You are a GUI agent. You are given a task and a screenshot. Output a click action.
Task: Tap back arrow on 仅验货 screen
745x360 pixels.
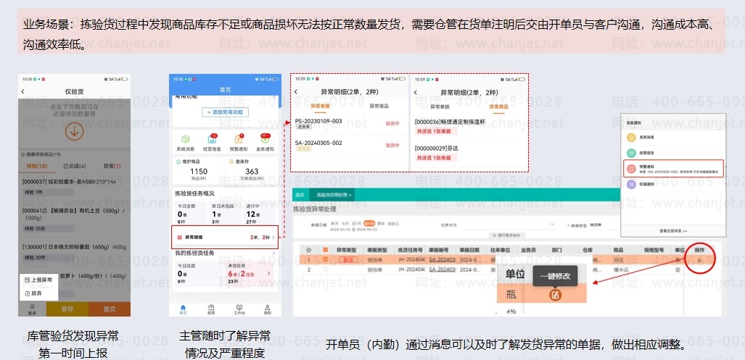pos(22,91)
